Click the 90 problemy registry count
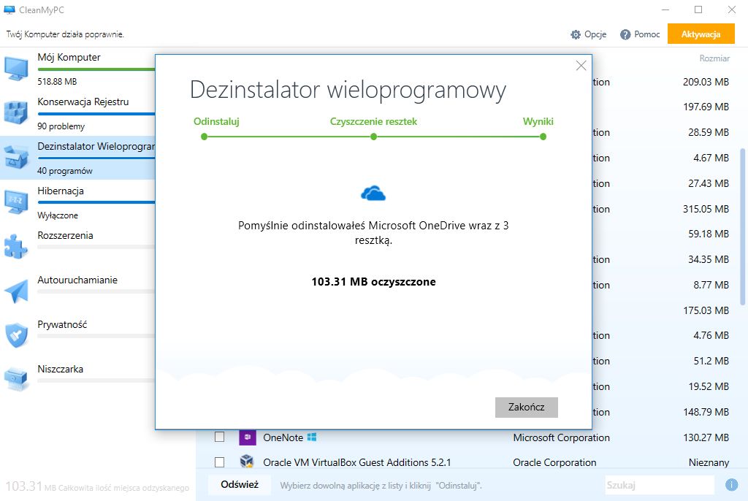 [61, 126]
